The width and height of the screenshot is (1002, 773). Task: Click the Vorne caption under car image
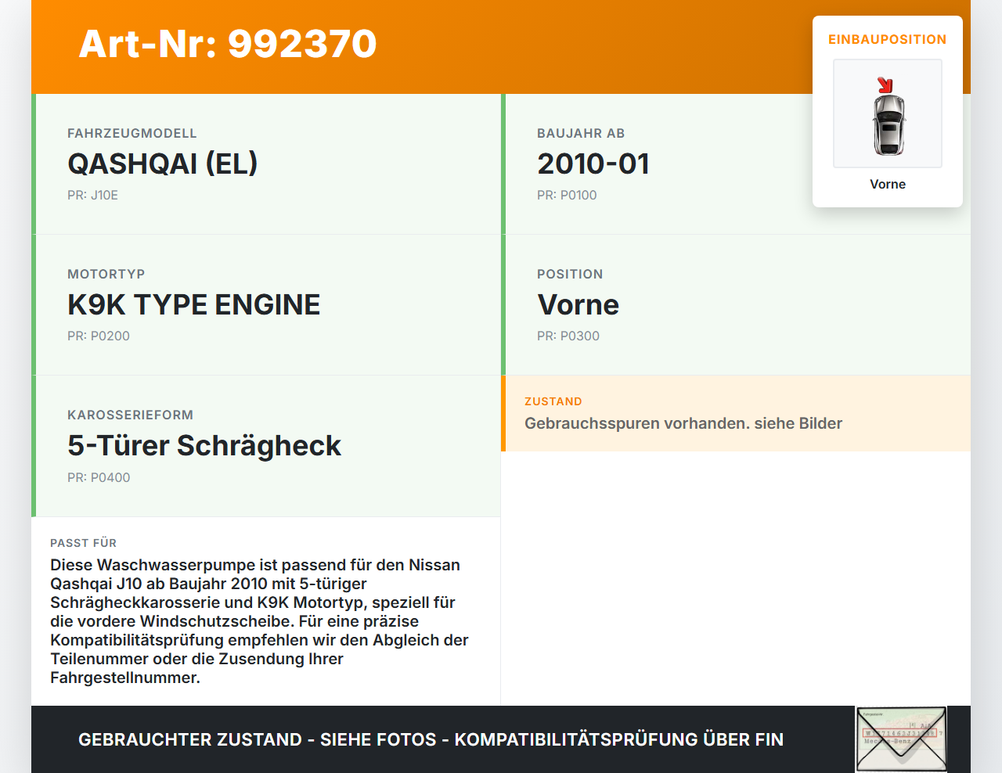point(888,184)
